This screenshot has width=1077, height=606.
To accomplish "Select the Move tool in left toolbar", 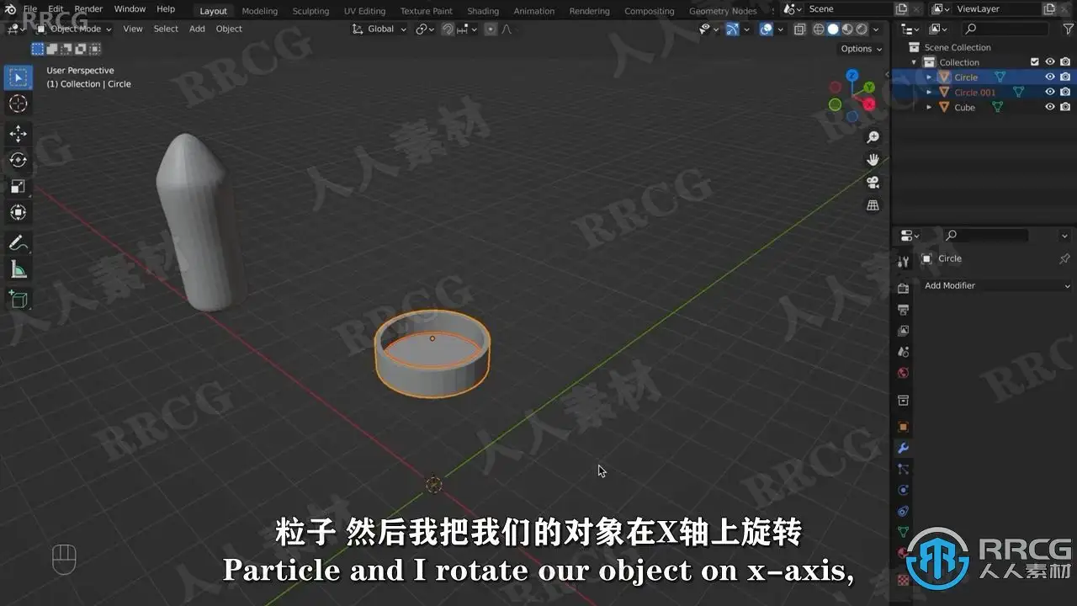I will click(x=18, y=133).
